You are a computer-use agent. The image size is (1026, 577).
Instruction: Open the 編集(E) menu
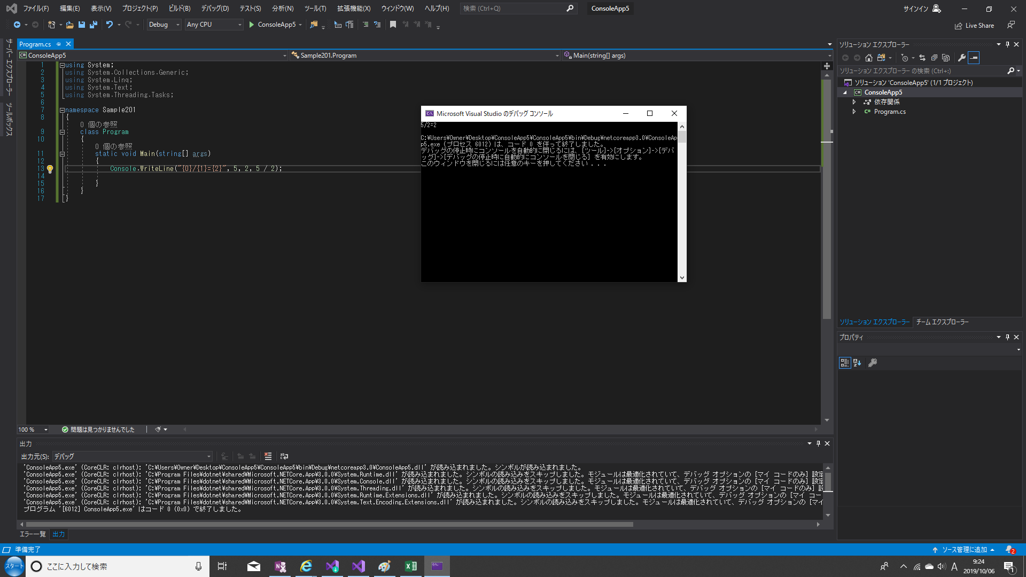coord(69,9)
